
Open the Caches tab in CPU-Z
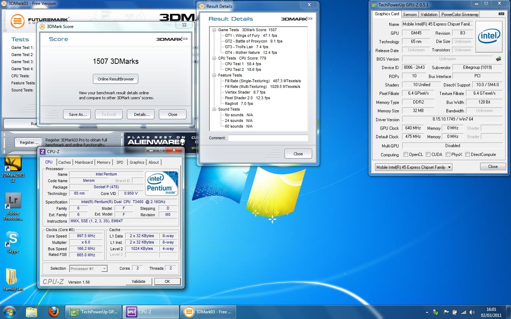click(65, 162)
